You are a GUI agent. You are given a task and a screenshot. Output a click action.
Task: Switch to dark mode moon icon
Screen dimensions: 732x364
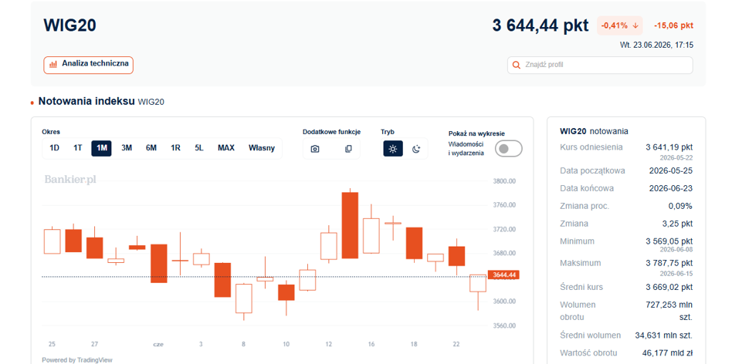416,149
